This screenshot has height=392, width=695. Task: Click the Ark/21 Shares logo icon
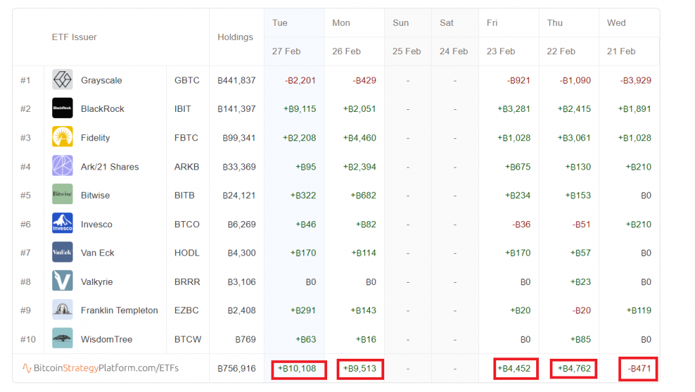[x=62, y=166]
